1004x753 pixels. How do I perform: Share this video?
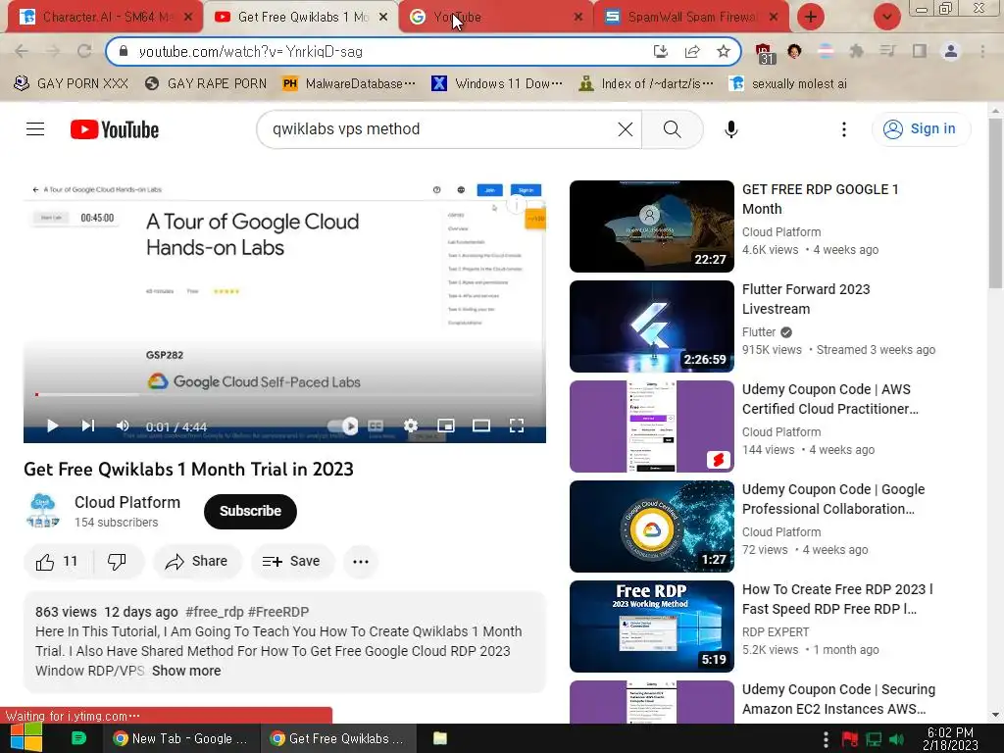click(x=196, y=562)
